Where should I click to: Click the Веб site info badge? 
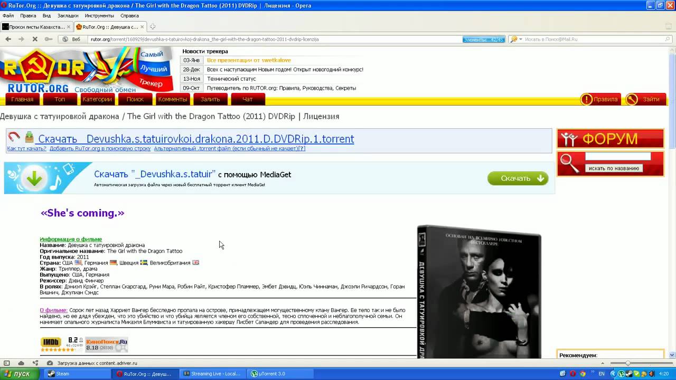point(72,39)
